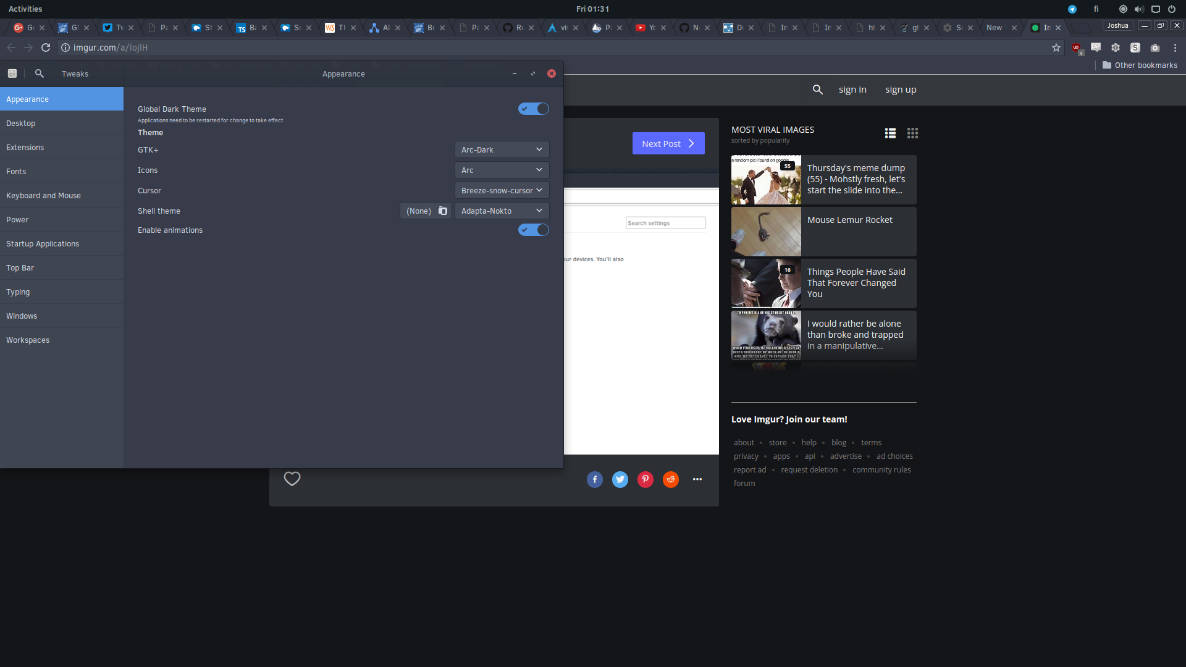Click the request deletion footer link

[809, 470]
